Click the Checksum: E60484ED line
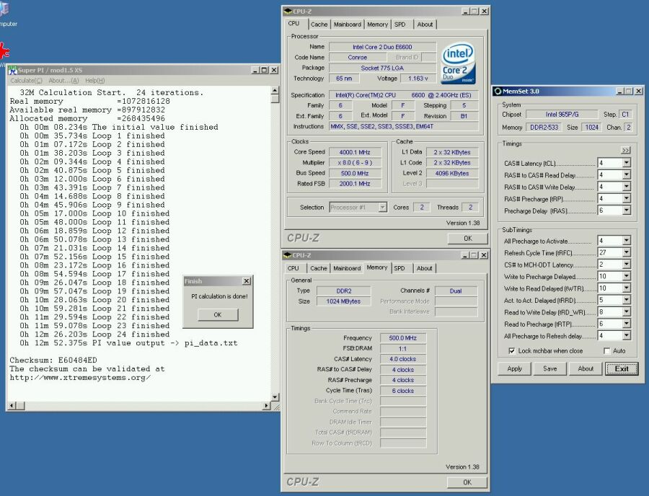This screenshot has width=649, height=496. [x=53, y=360]
